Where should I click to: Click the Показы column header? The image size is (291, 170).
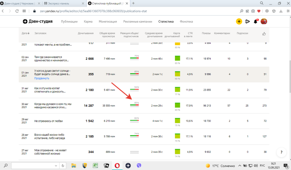coord(206,33)
